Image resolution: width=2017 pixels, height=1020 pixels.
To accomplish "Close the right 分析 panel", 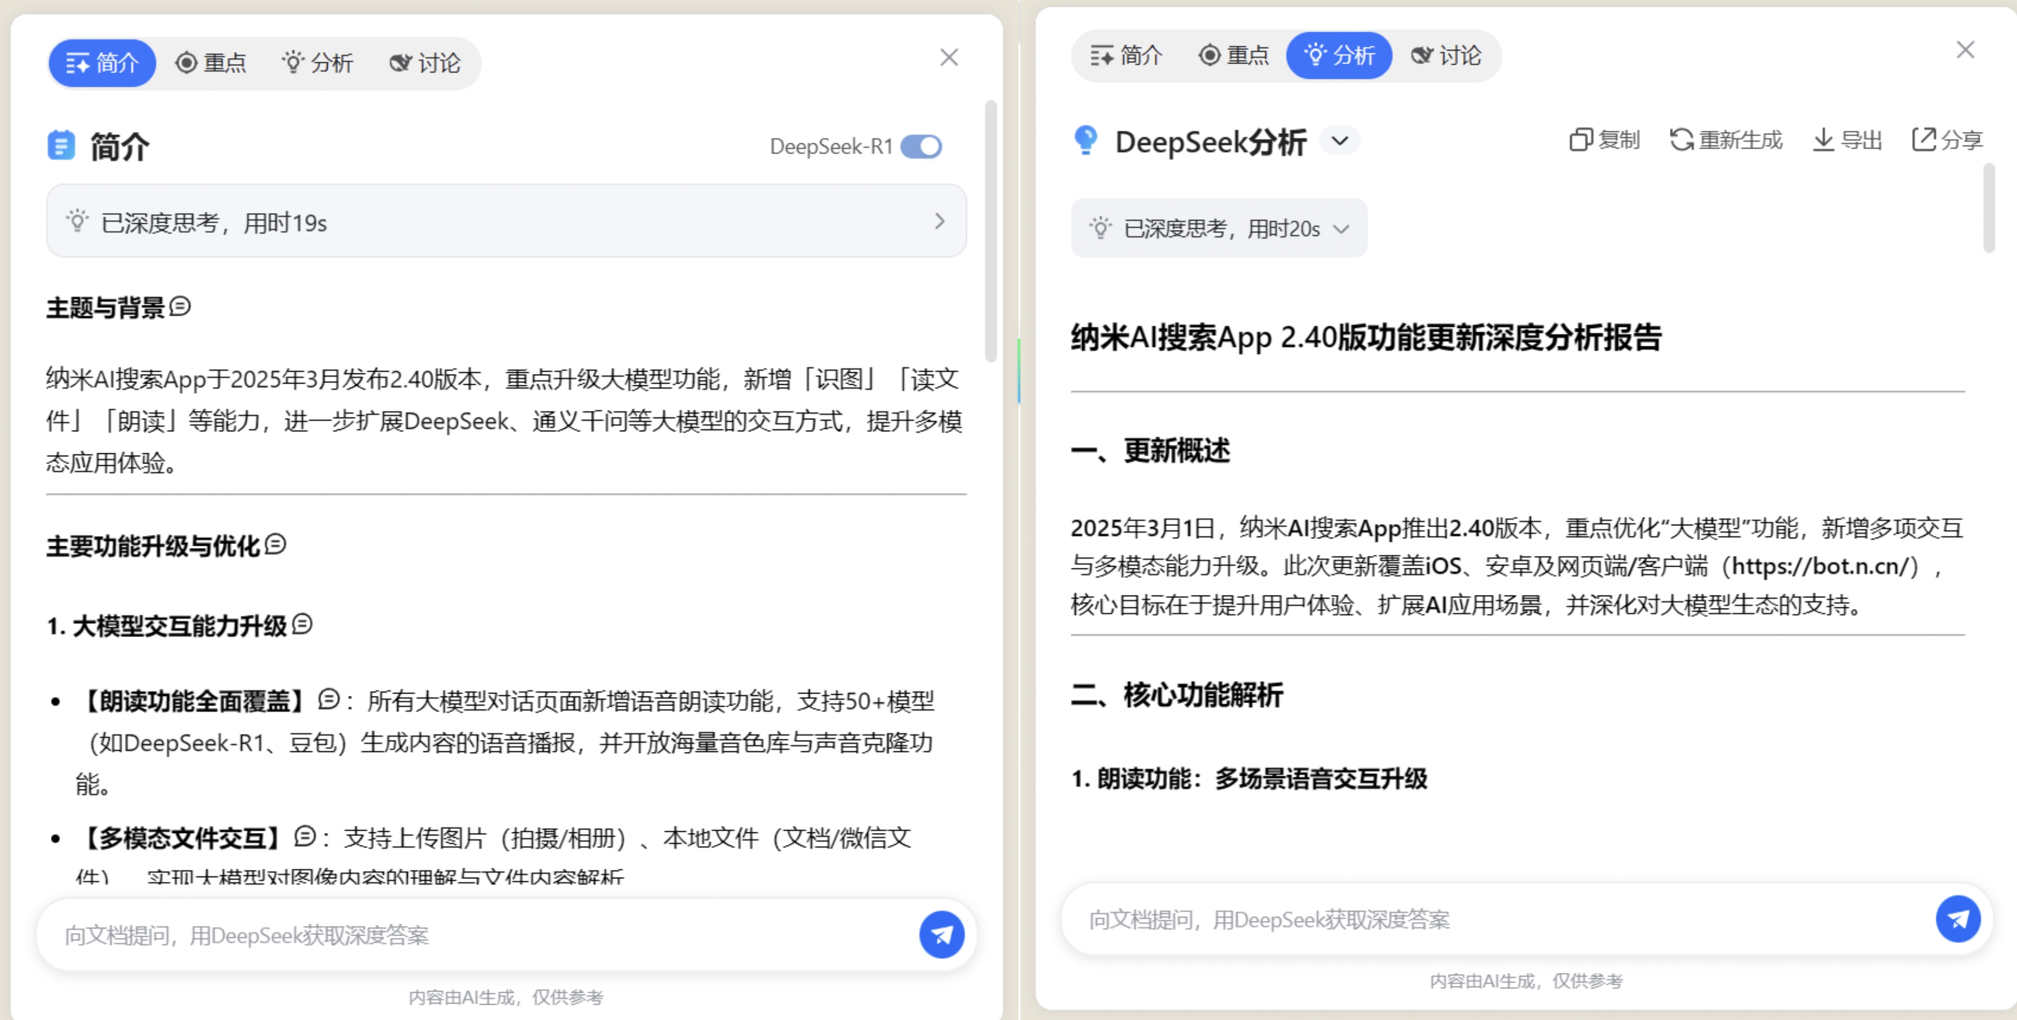I will pos(1965,50).
